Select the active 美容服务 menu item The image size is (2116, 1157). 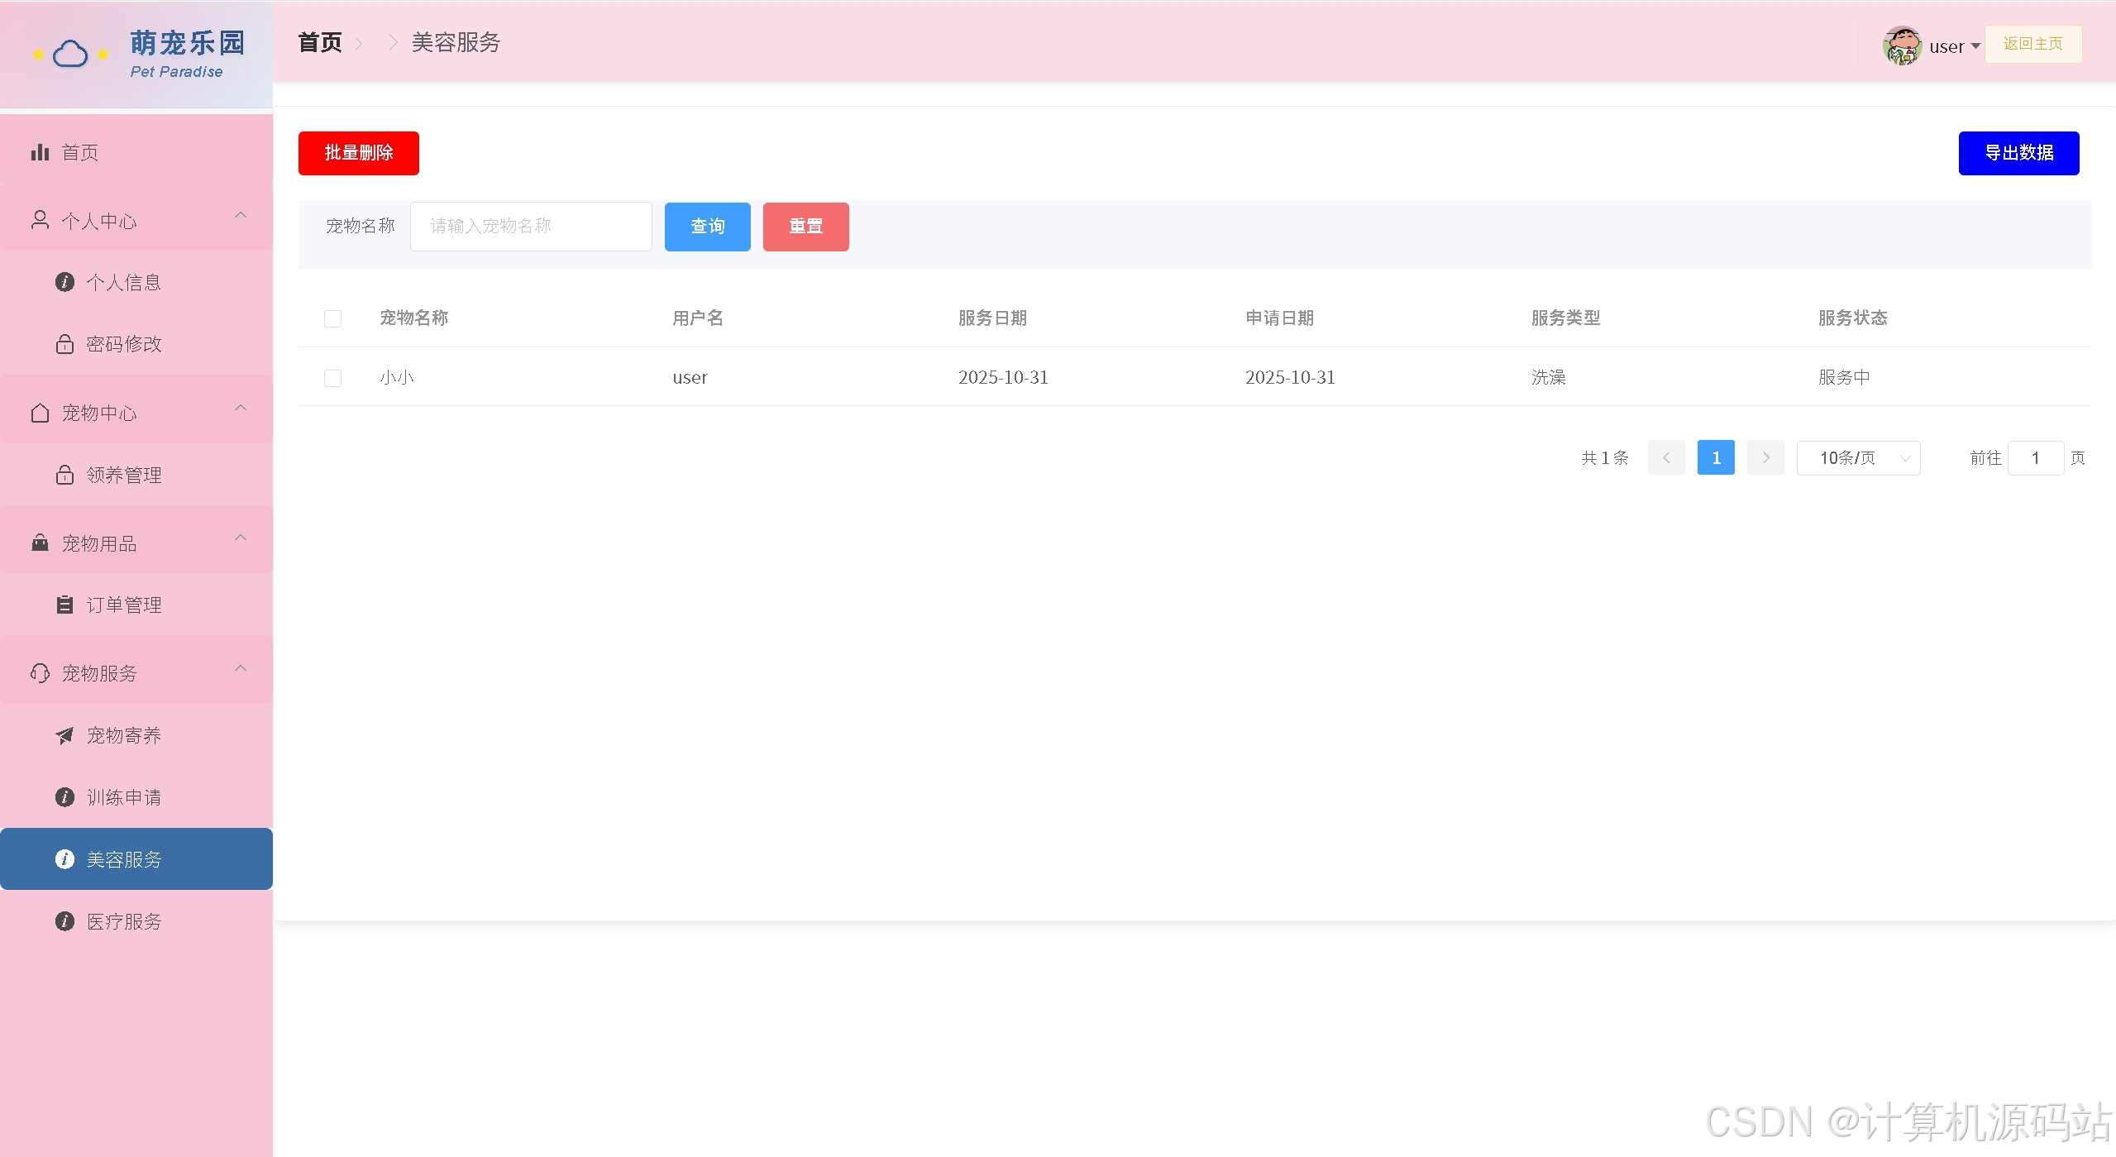tap(136, 859)
